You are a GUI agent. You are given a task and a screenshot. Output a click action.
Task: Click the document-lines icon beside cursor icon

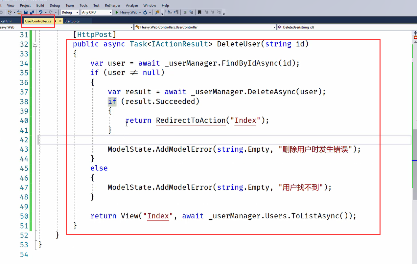[x=176, y=12]
